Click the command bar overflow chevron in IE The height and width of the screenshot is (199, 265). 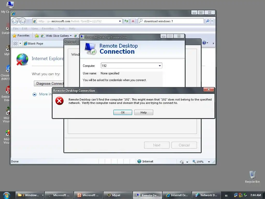[x=213, y=43]
